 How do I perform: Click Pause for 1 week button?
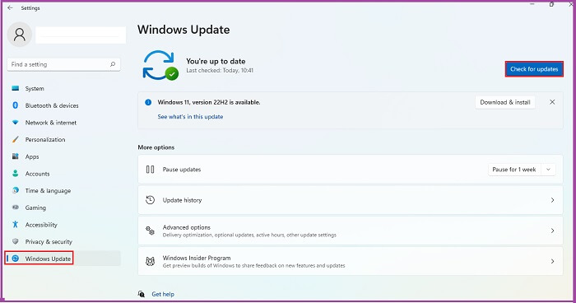[x=514, y=170]
